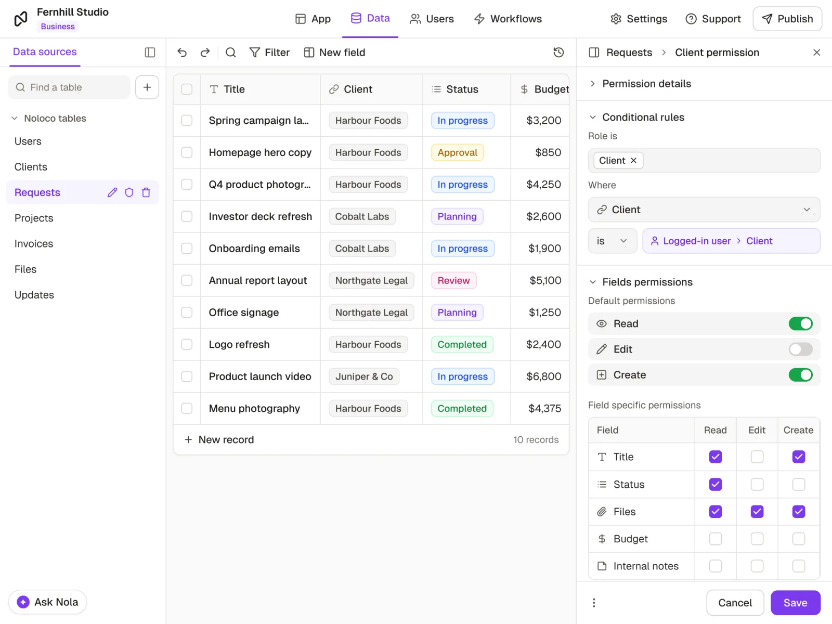Viewport: 832px width, 624px height.
Task: Click the Requests breadcrumb link
Action: [629, 53]
